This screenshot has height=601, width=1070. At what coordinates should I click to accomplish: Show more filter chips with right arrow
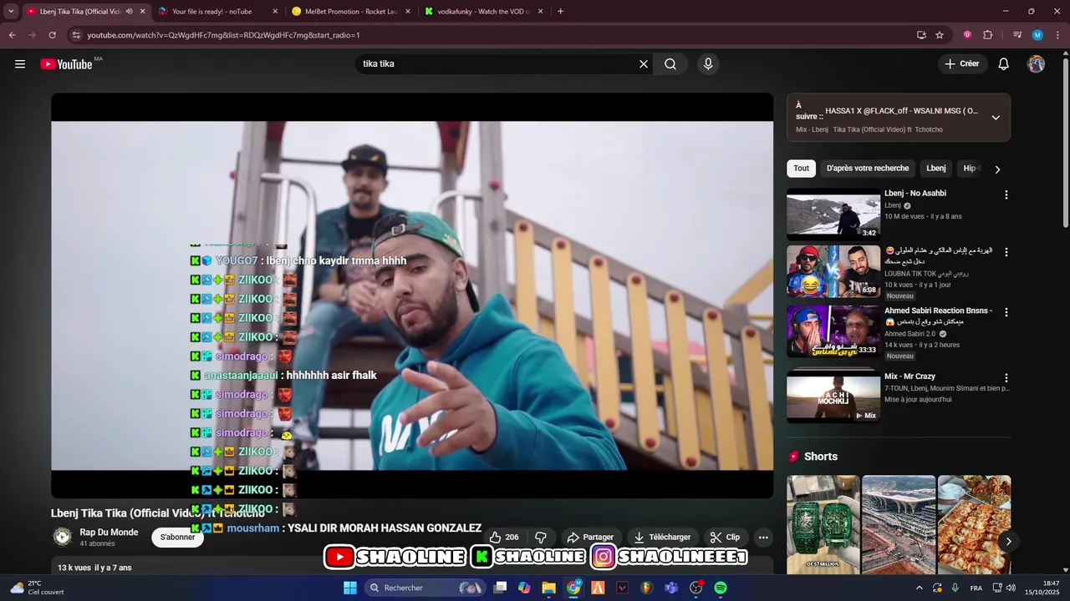(997, 169)
